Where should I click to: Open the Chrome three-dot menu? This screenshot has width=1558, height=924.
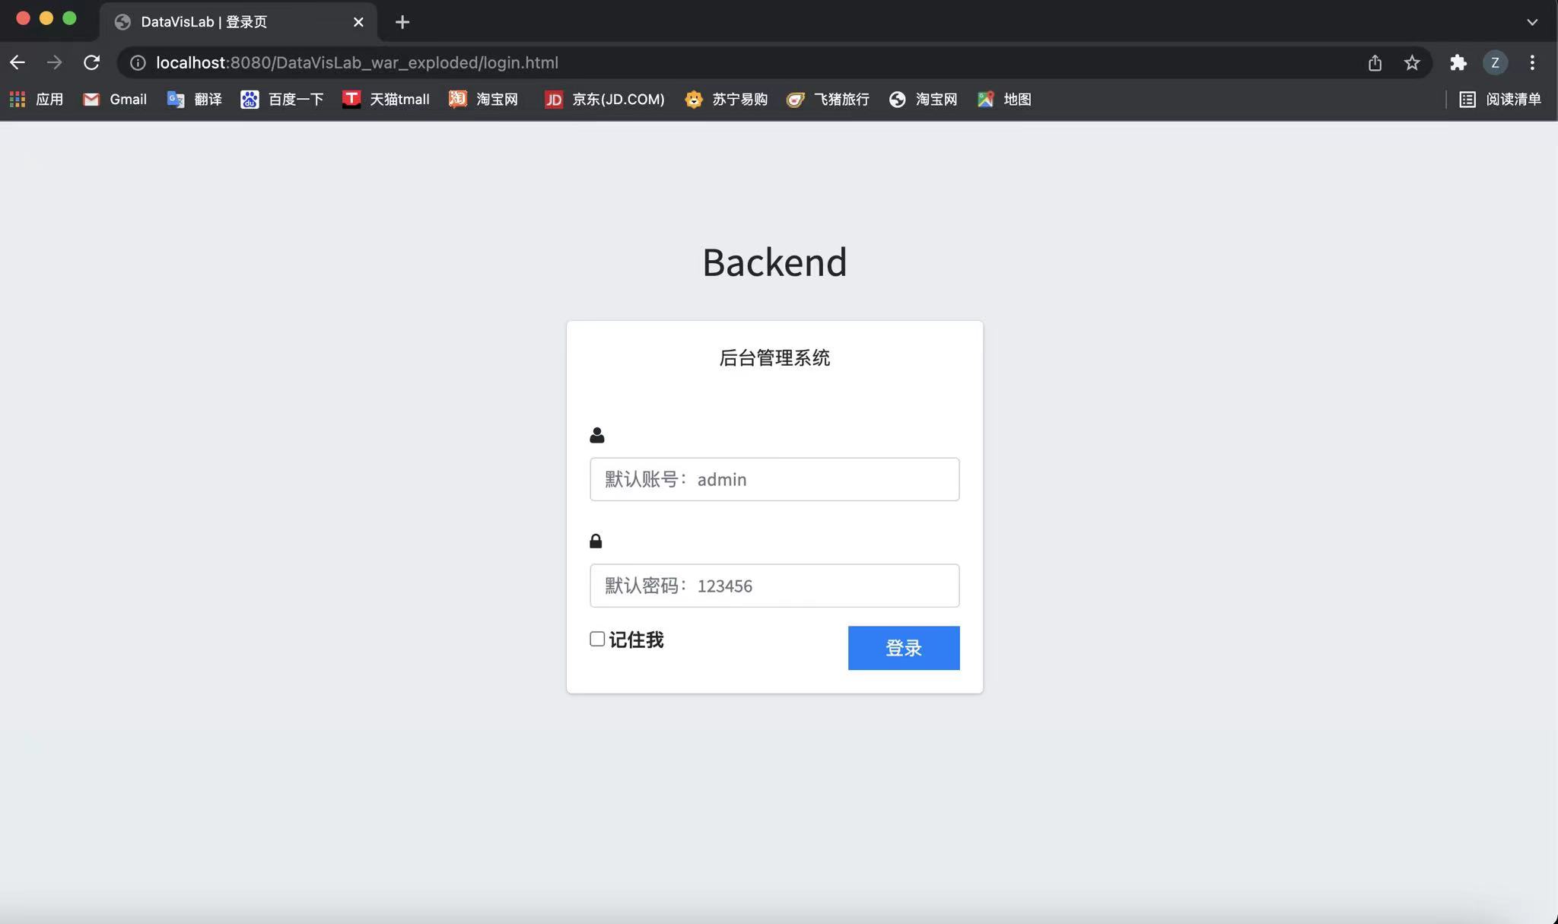click(1533, 62)
